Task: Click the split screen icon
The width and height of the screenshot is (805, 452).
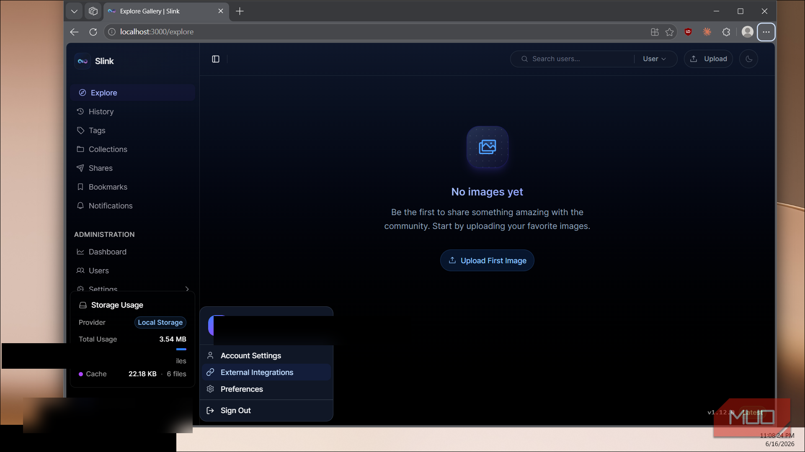Action: 655,32
